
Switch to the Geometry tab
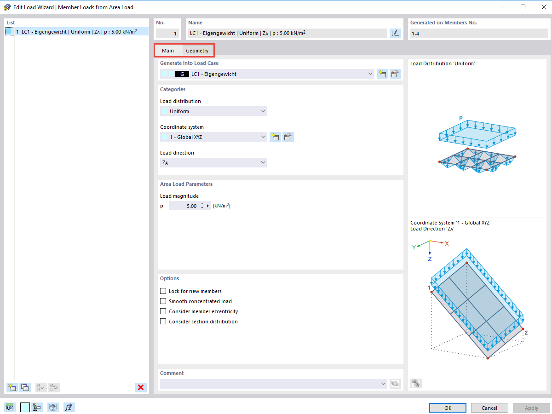click(x=197, y=51)
